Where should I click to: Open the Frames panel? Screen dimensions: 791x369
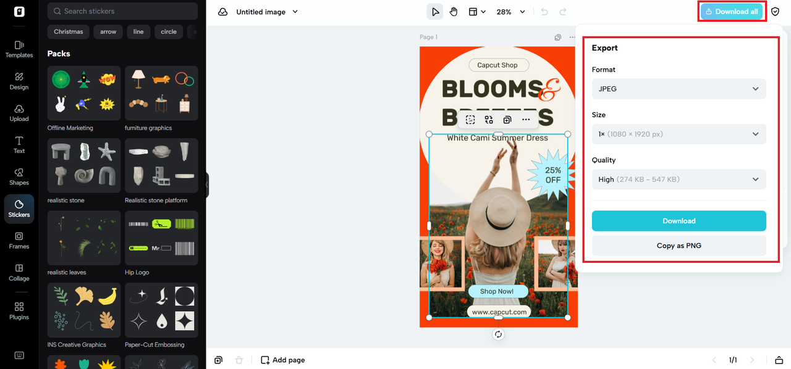pyautogui.click(x=19, y=241)
